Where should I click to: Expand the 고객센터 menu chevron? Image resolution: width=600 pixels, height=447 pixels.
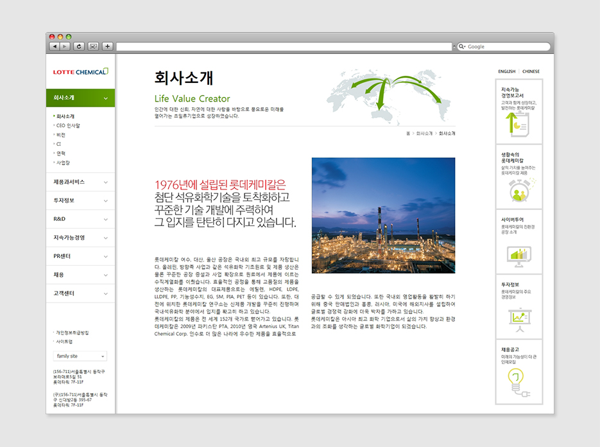pos(106,294)
